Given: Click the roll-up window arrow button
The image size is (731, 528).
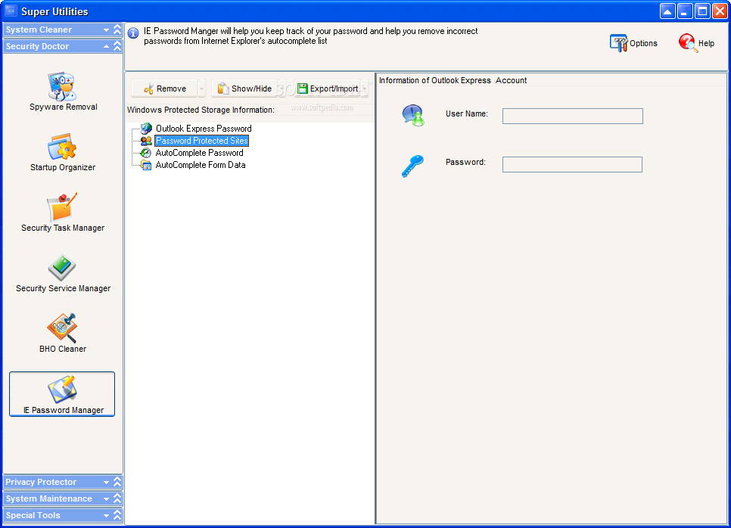Looking at the screenshot, I should click(667, 11).
